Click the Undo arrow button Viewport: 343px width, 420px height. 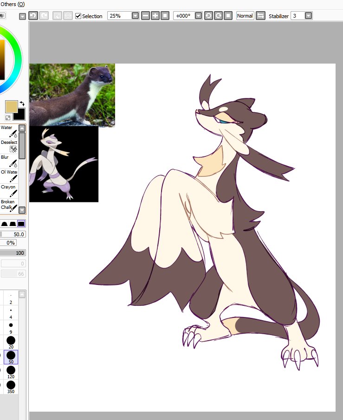pos(33,15)
